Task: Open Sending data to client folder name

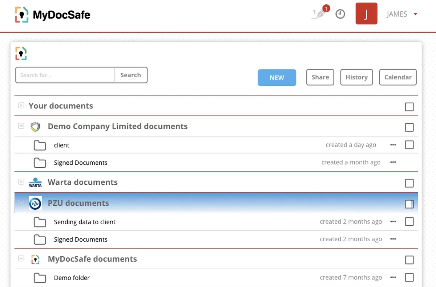Action: click(85, 222)
